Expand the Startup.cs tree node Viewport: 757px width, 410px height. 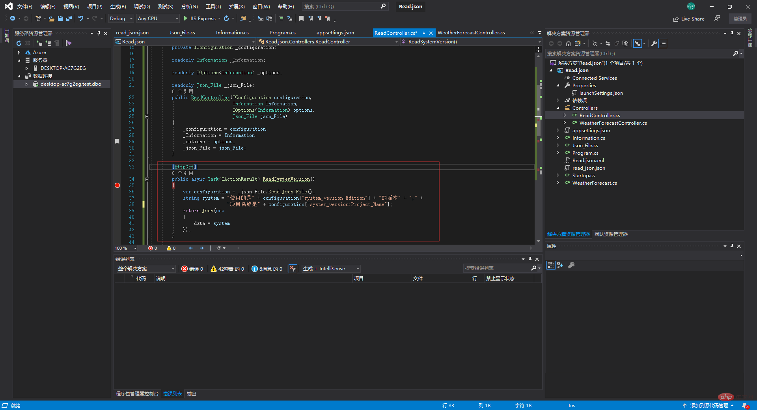click(557, 176)
